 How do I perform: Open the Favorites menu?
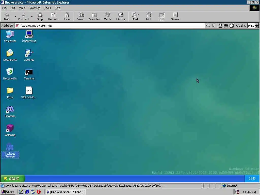point(34,8)
